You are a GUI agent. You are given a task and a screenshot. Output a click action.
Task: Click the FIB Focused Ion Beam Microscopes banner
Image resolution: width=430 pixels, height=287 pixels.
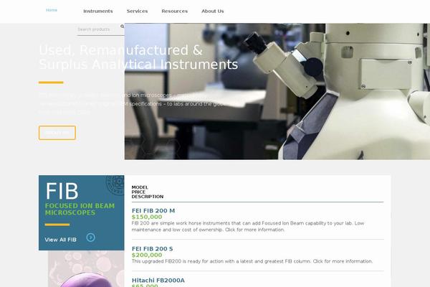82,212
